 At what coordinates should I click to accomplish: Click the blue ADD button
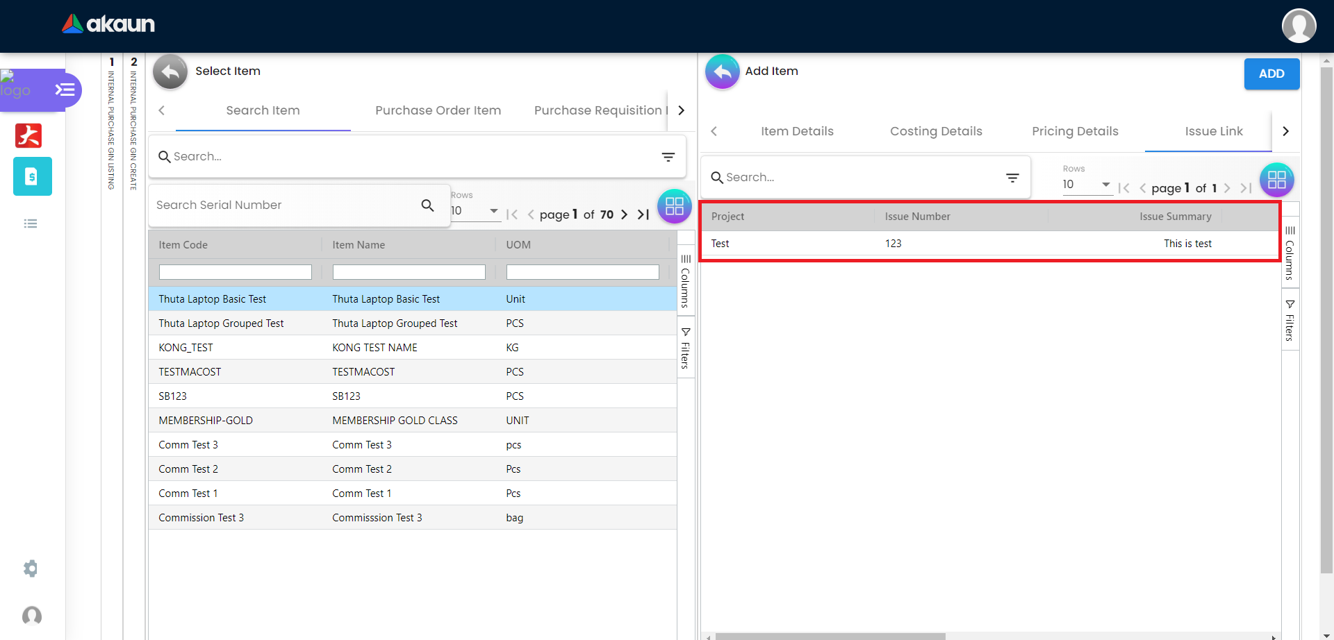pyautogui.click(x=1271, y=74)
